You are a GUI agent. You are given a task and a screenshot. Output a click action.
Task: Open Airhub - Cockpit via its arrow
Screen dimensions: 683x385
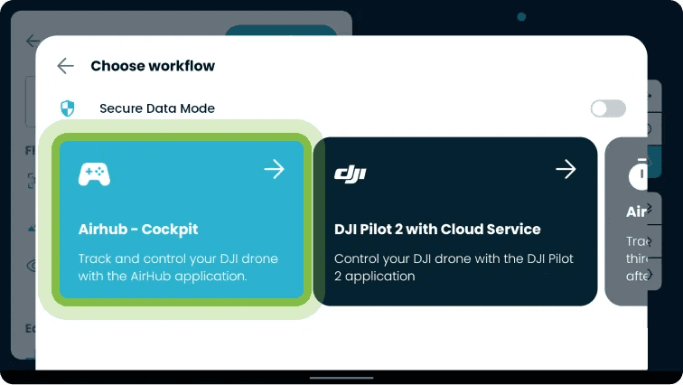[x=275, y=169]
